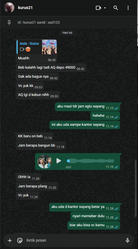Click the pin icon beside the pinned message
Screen dimensions: 138x249
click(9, 23)
